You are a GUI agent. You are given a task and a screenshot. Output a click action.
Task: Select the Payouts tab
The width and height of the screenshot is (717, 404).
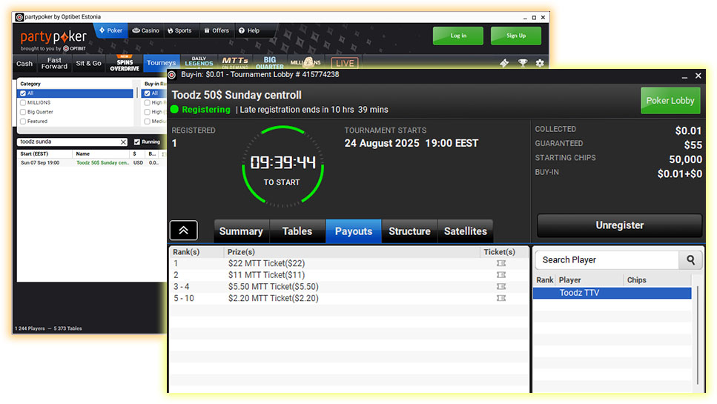tap(354, 231)
